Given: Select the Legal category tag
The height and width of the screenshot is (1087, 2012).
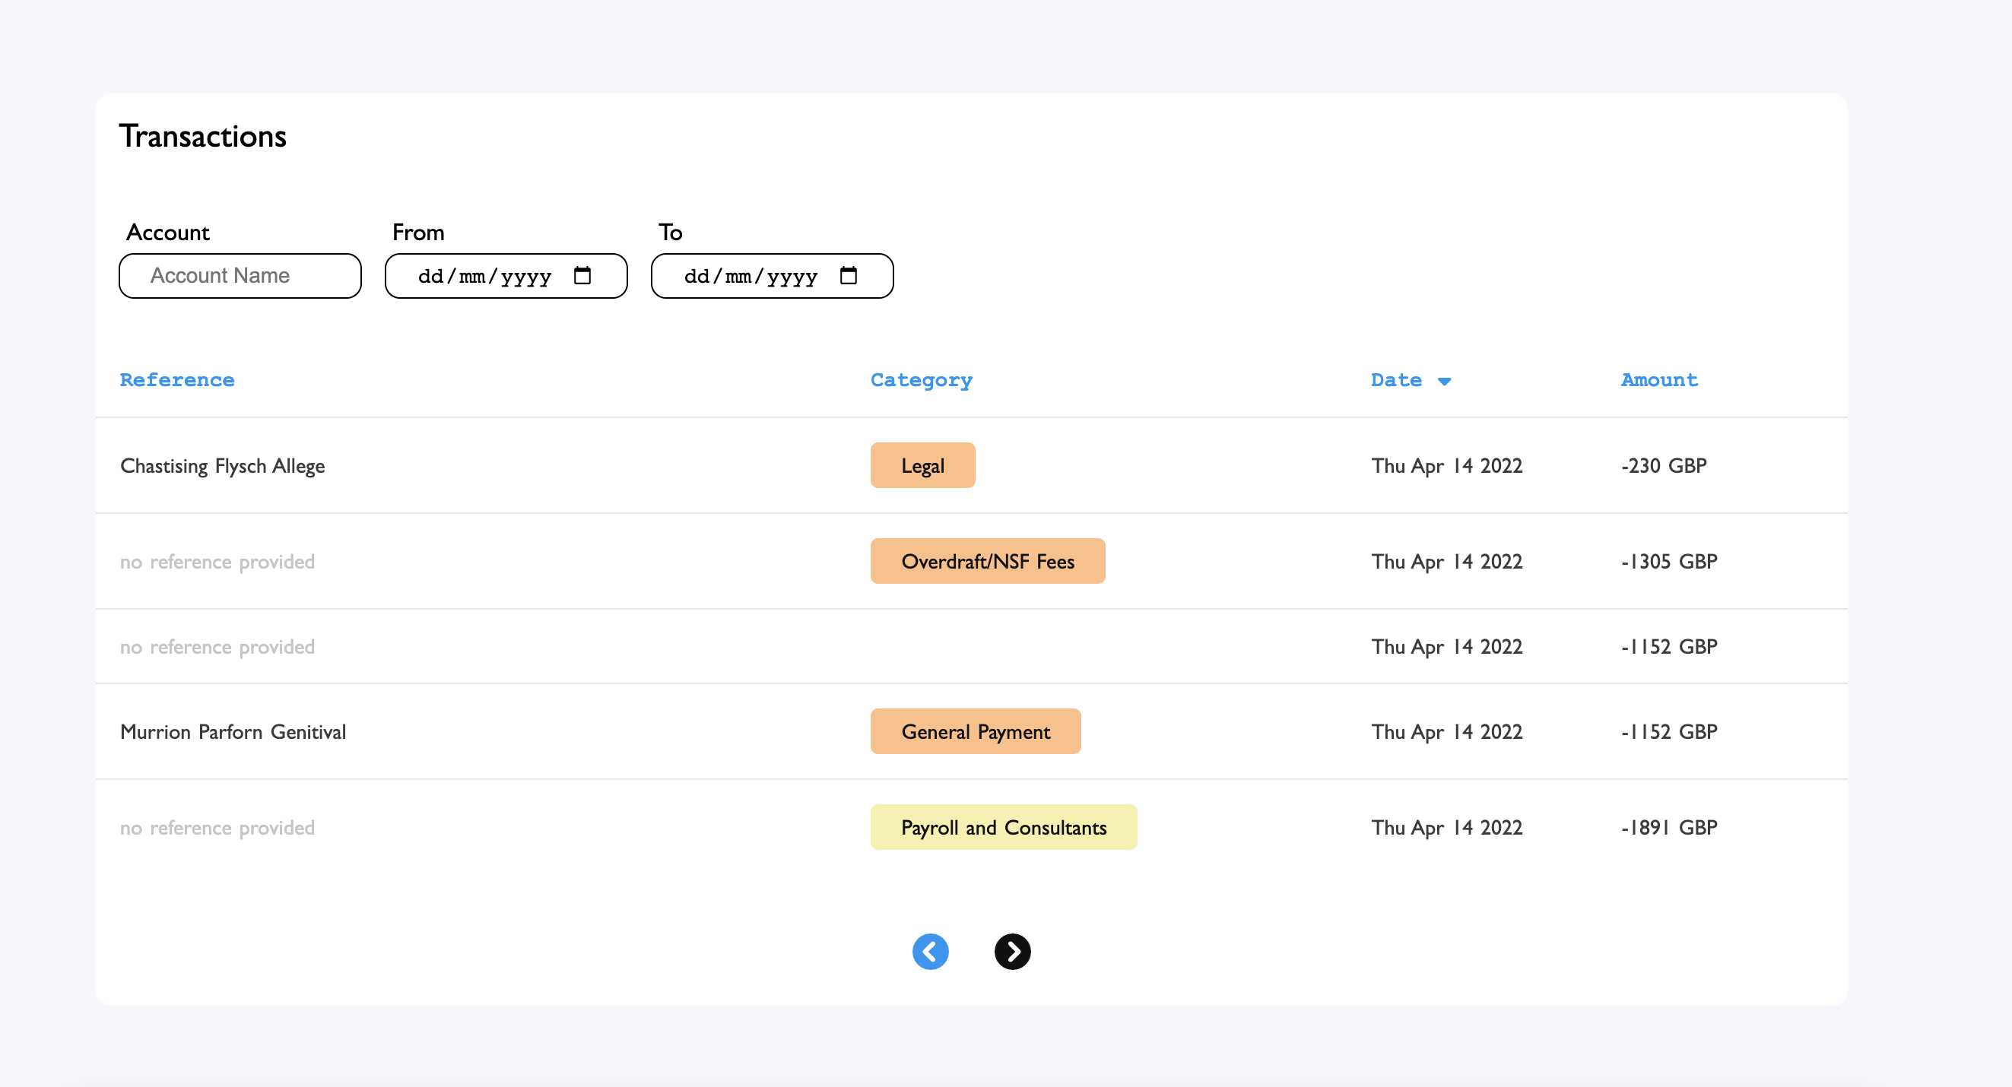Looking at the screenshot, I should 922,465.
